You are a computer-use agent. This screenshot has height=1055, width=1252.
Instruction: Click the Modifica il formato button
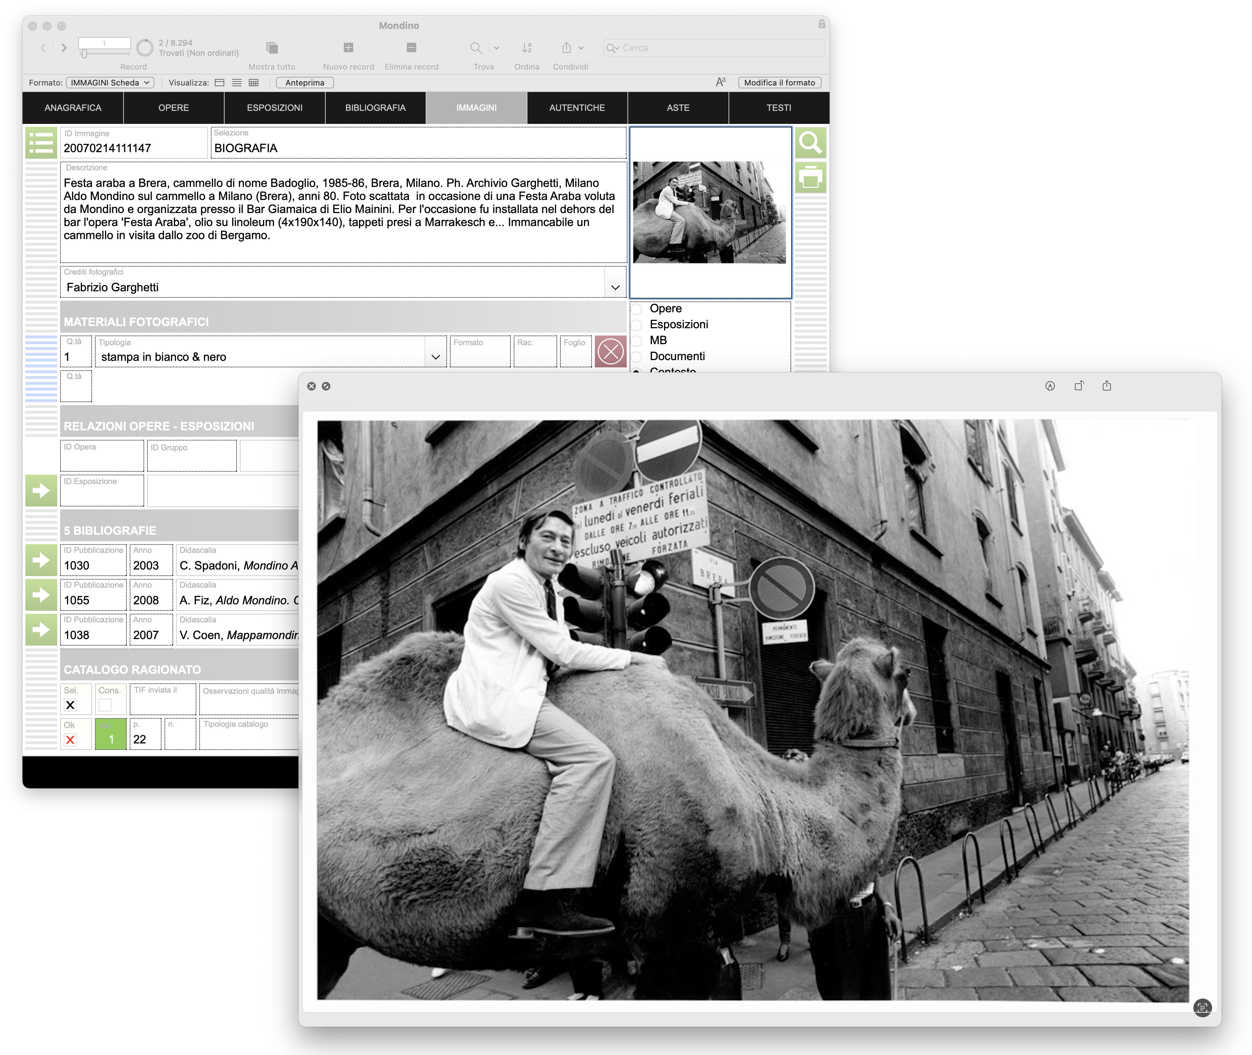tap(779, 82)
